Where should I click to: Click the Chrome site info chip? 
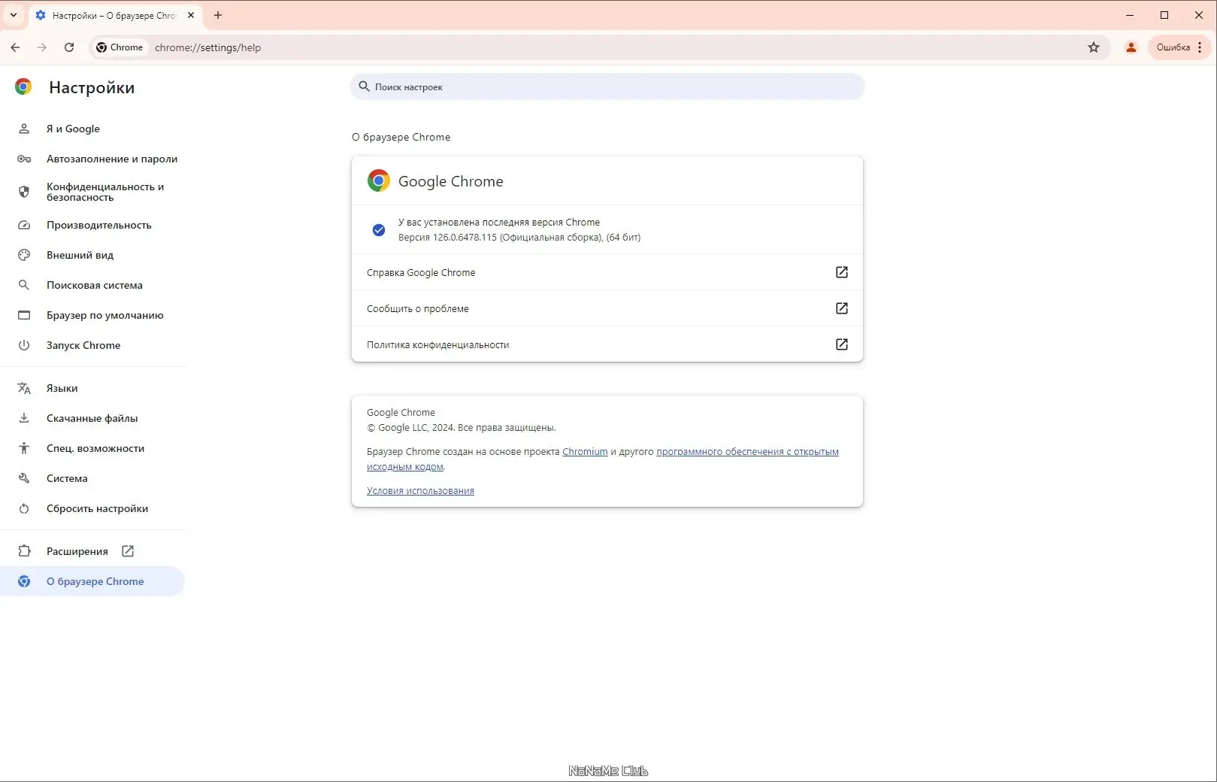[120, 47]
